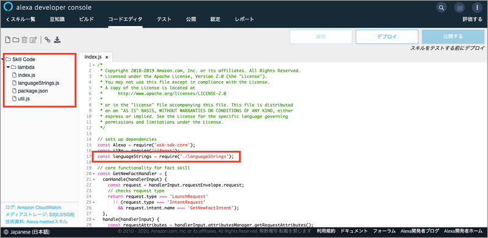Fold handle function at line 28
The width and height of the screenshot is (488, 238).
(x=95, y=219)
